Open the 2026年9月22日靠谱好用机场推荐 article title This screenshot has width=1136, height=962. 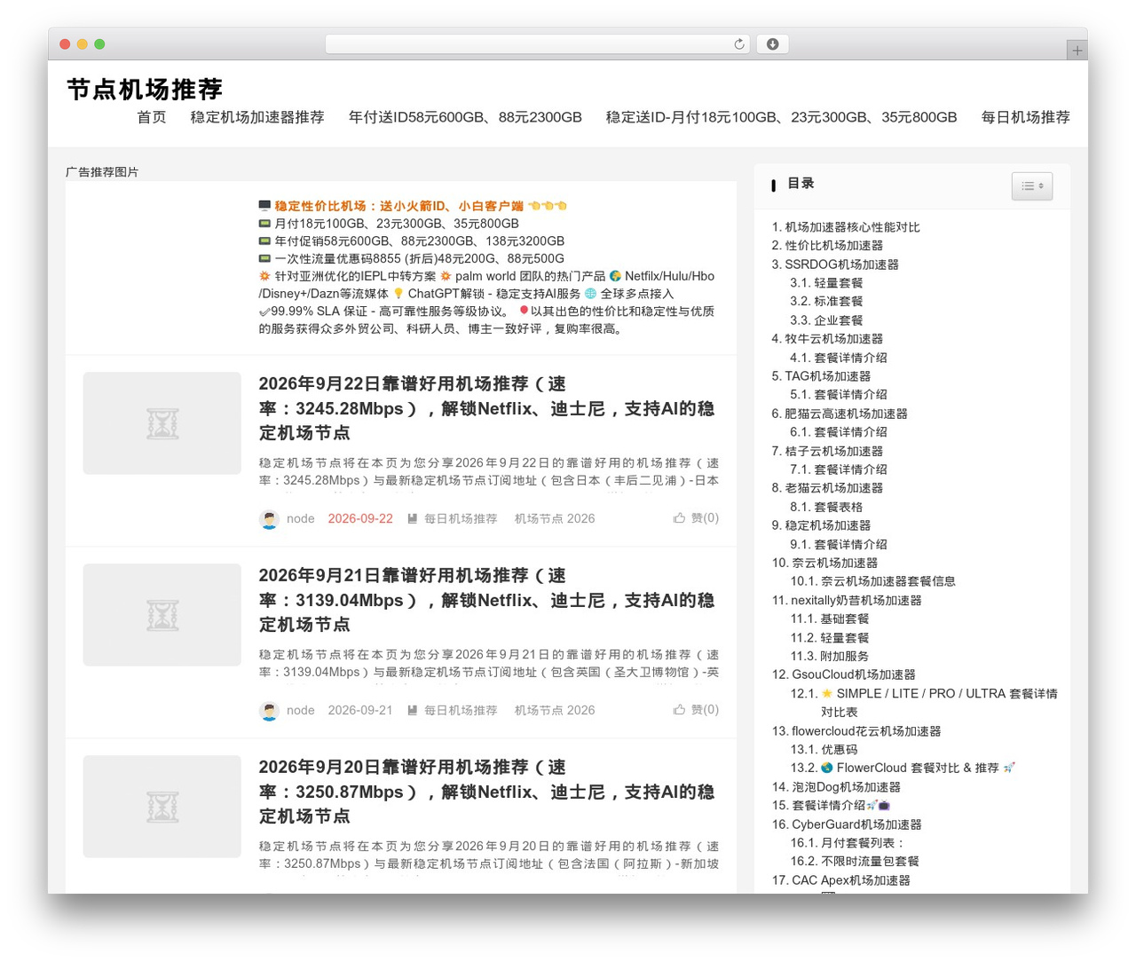[x=486, y=408]
